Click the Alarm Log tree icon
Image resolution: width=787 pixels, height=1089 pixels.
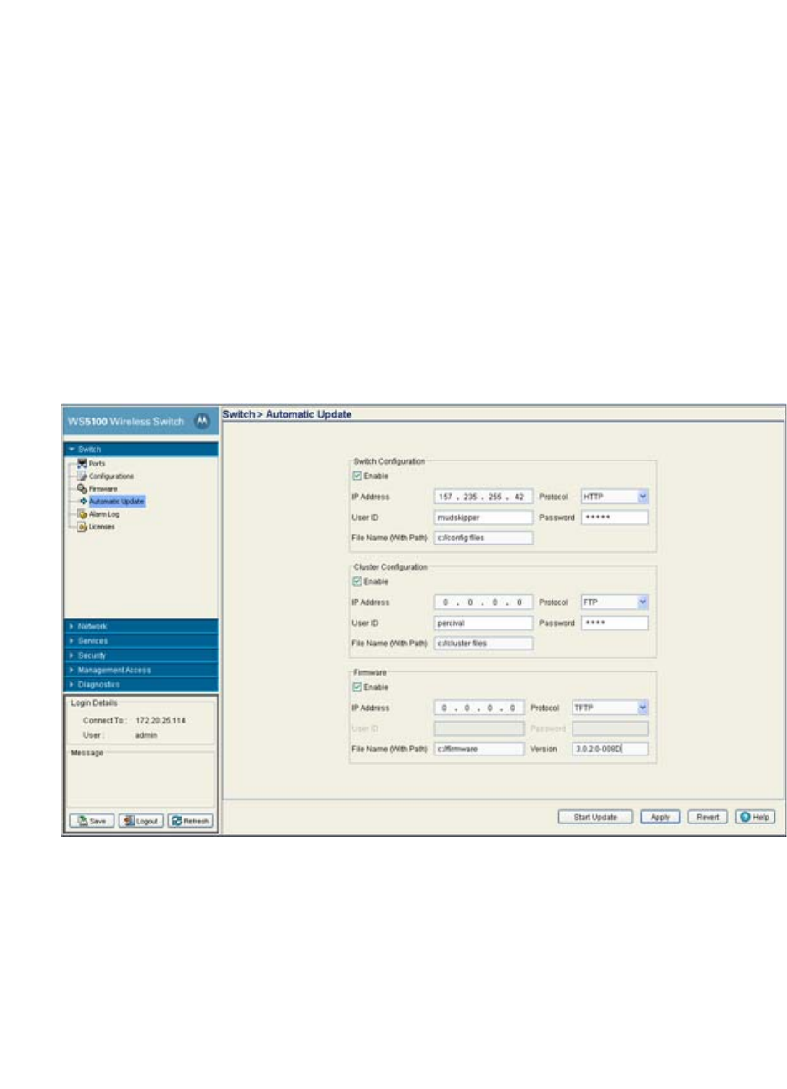tap(82, 513)
